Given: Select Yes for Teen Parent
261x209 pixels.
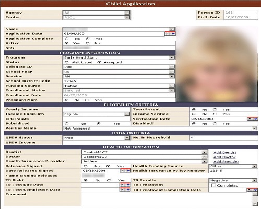Looking at the screenshot, I should pyautogui.click(x=215, y=110).
